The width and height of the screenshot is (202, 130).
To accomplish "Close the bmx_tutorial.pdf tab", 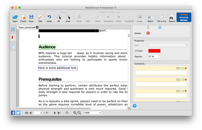I will pyautogui.click(x=37, y=27).
